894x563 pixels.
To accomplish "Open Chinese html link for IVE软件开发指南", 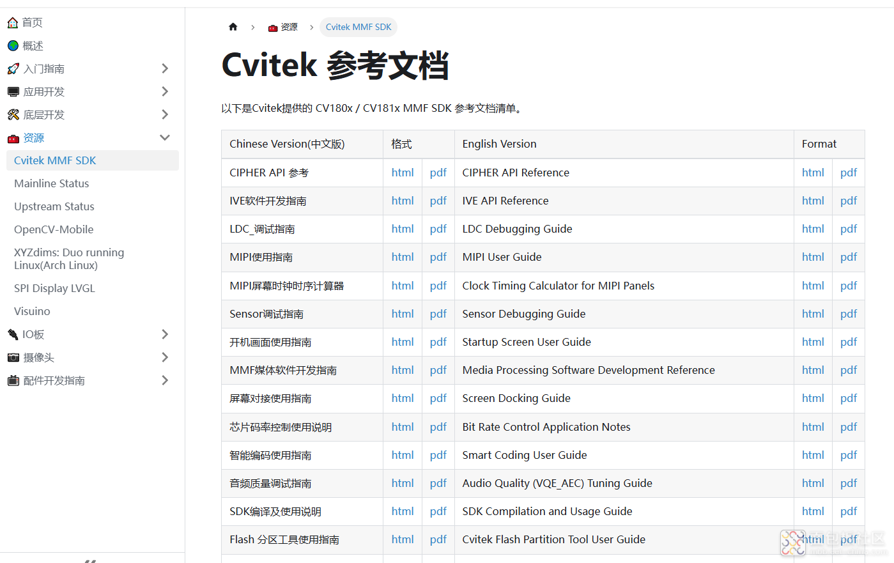I will point(403,201).
